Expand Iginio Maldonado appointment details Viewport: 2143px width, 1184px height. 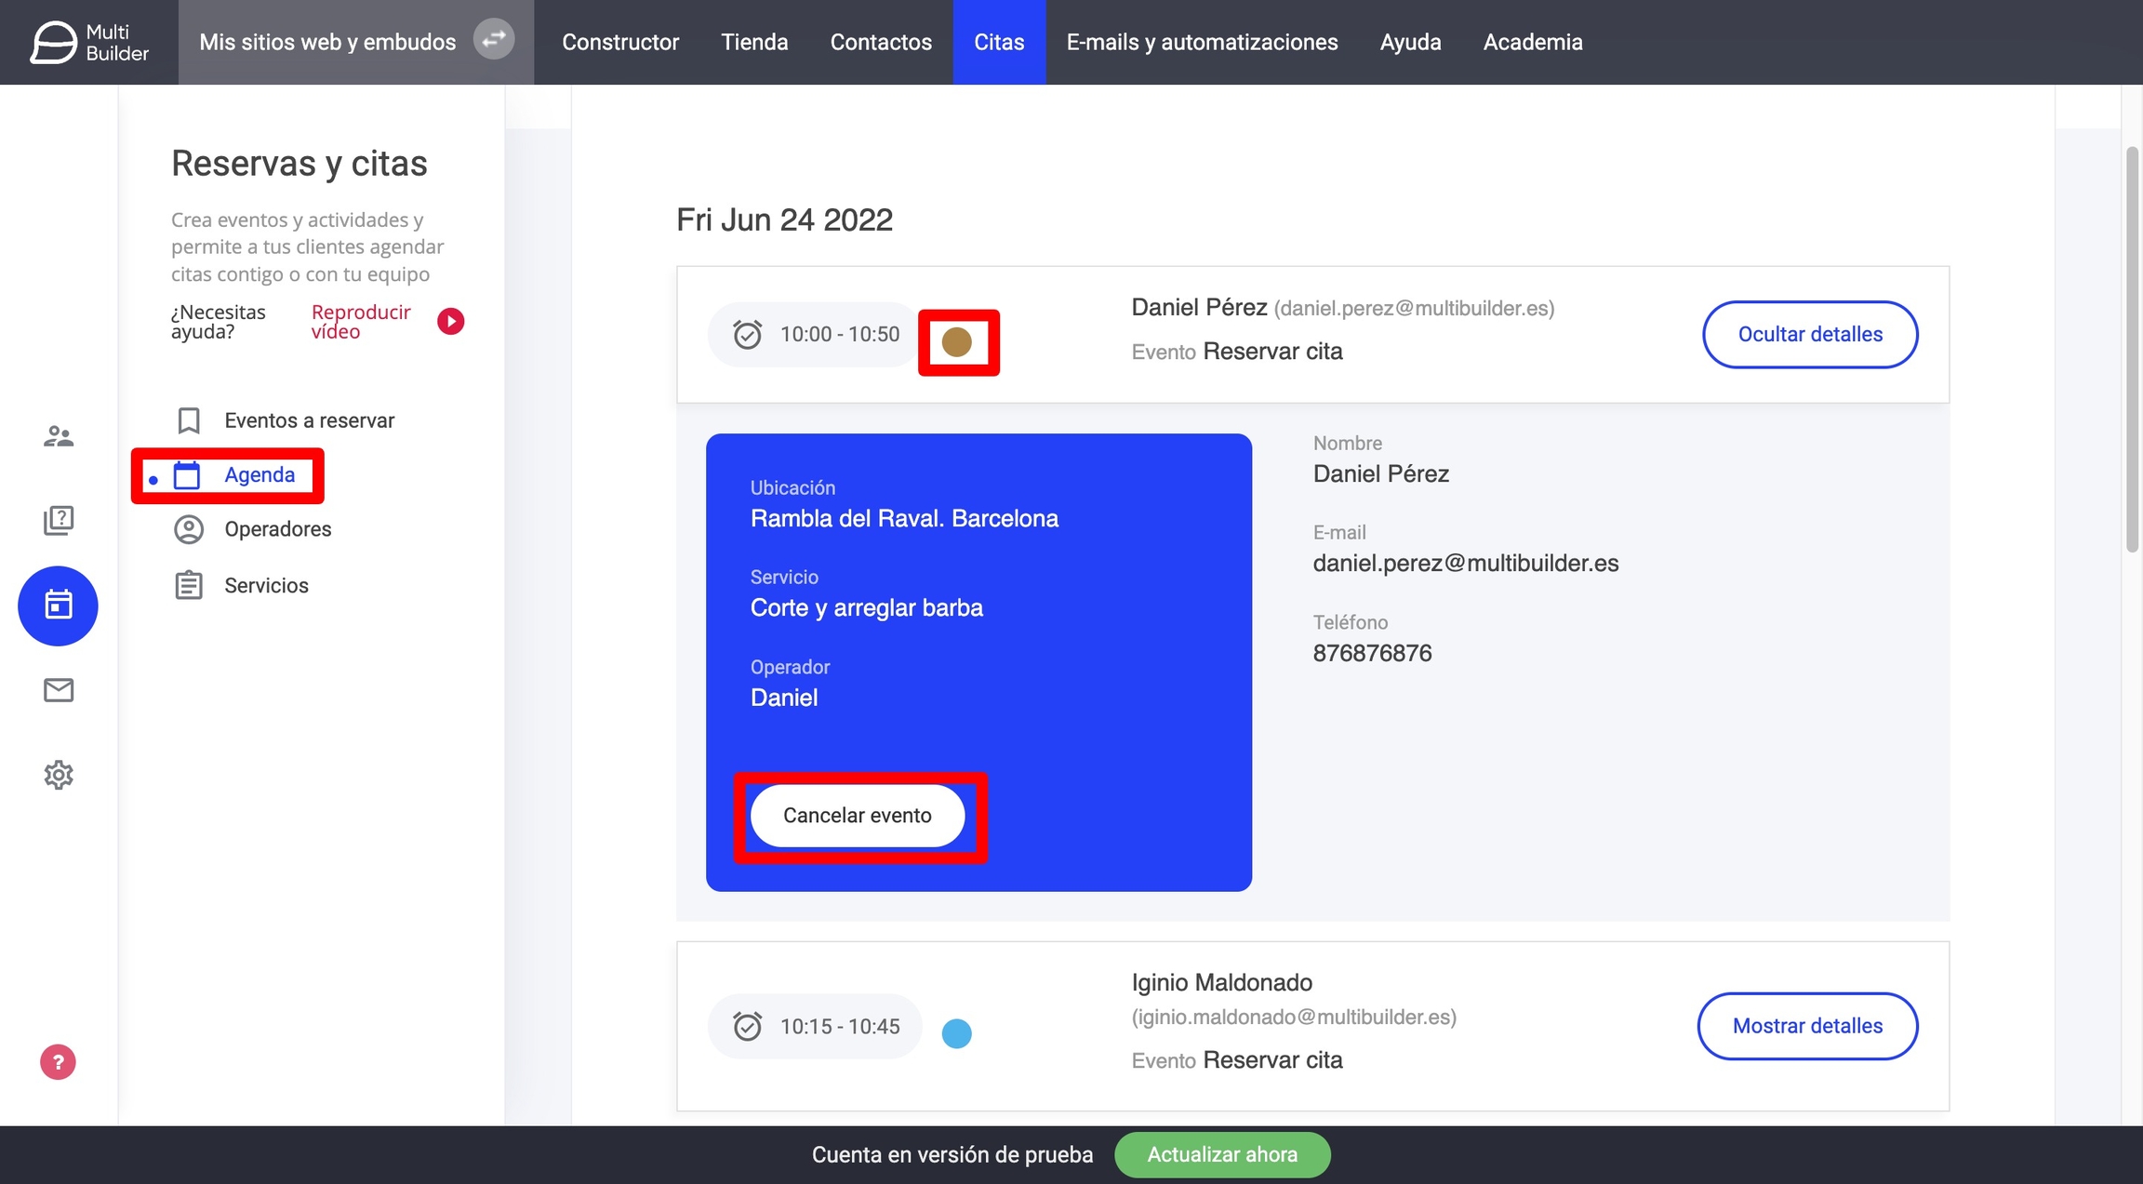1806,1026
